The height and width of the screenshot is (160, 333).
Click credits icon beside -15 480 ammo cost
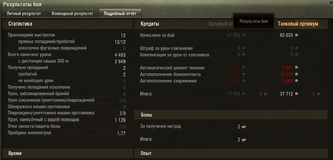[296, 74]
